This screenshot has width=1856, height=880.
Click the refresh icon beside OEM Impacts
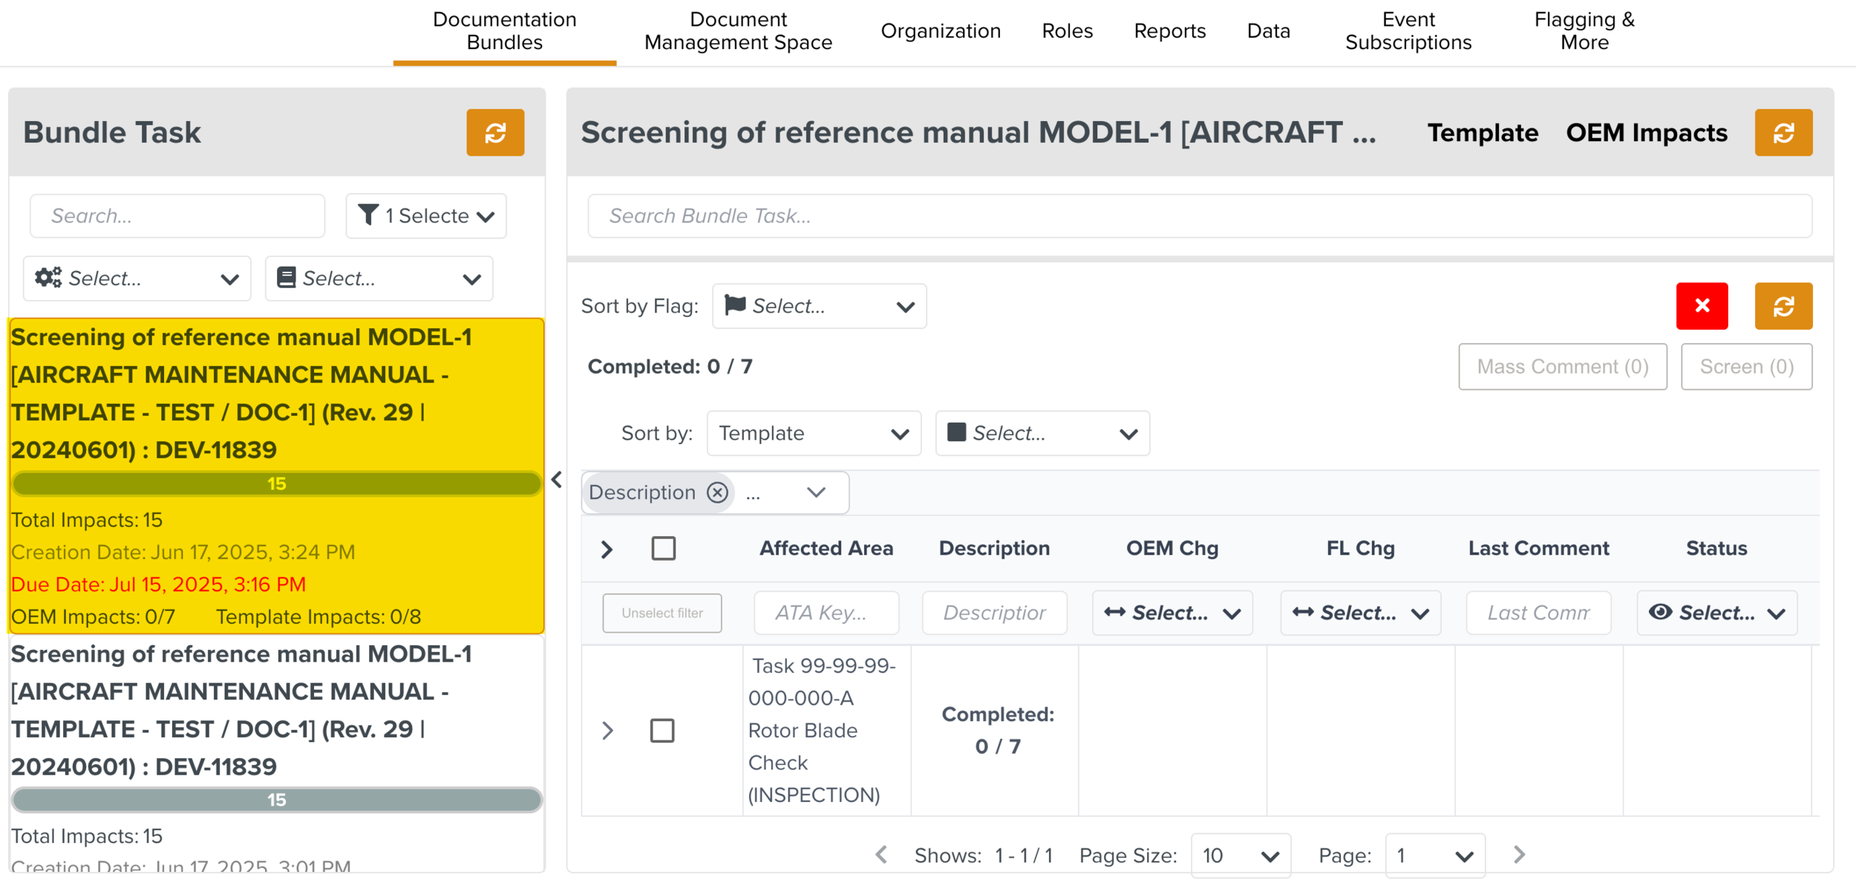(1783, 133)
